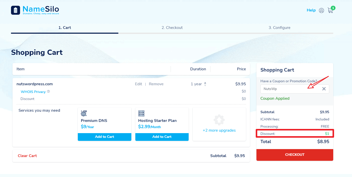The height and width of the screenshot is (177, 352).
Task: Change the 1 year duration stepper arrows
Action: point(205,84)
